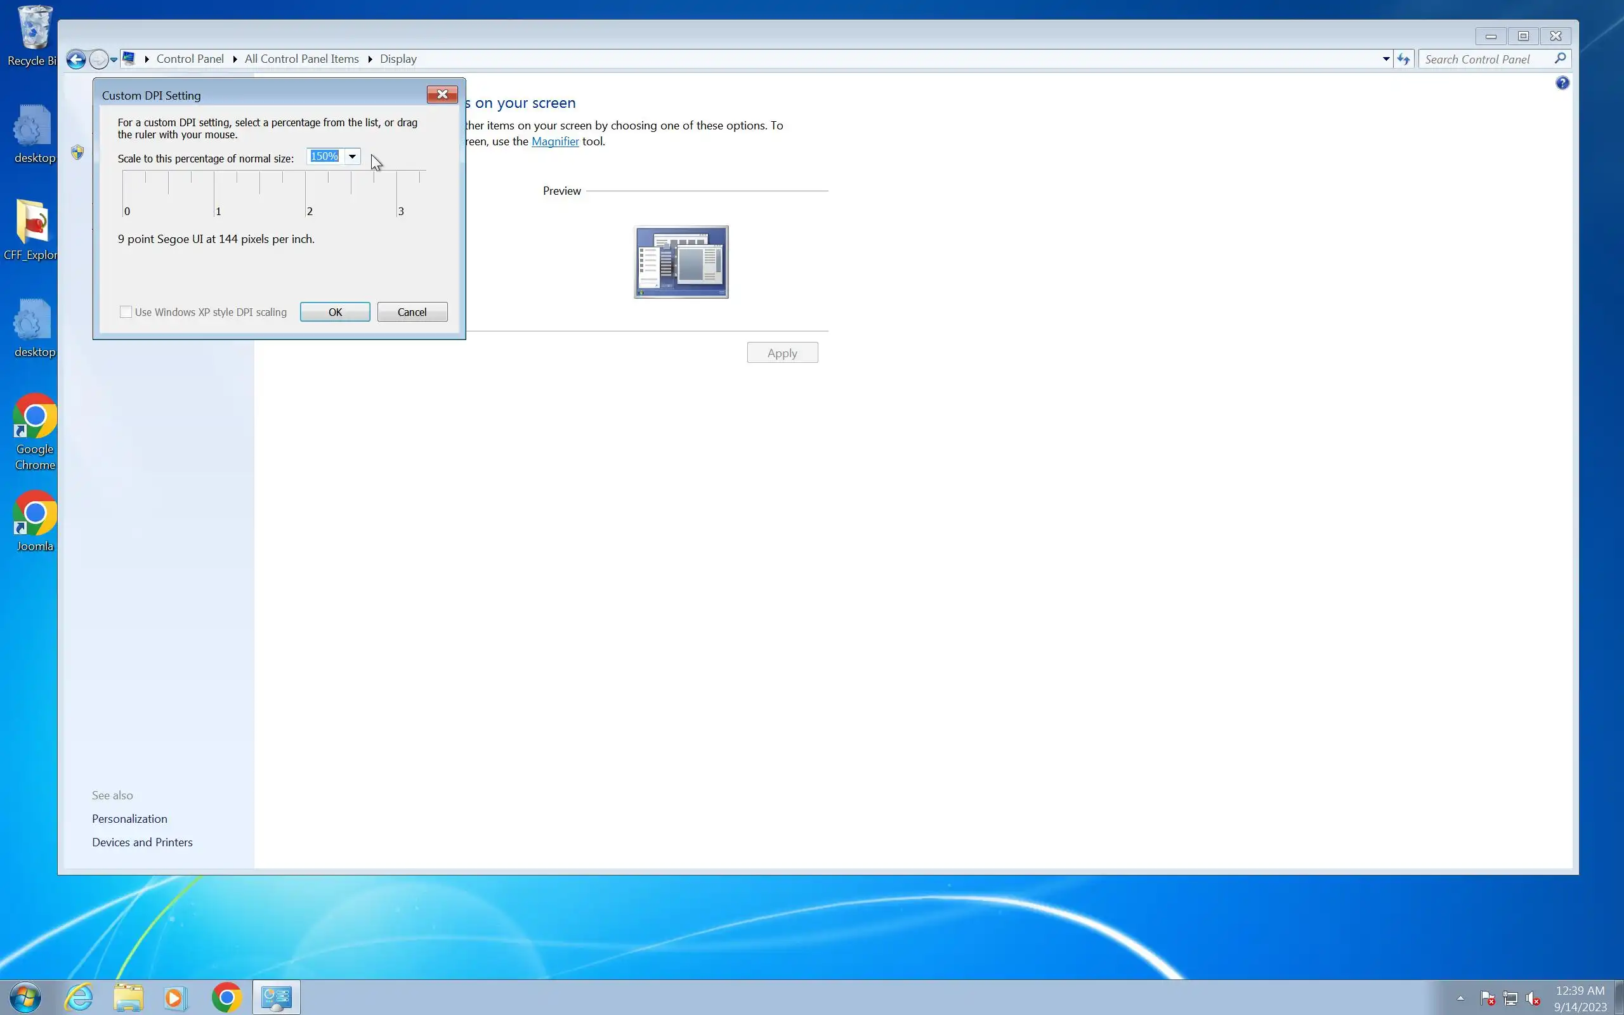The height and width of the screenshot is (1015, 1624).
Task: Open Windows Media Player from the taskbar
Action: [175, 997]
